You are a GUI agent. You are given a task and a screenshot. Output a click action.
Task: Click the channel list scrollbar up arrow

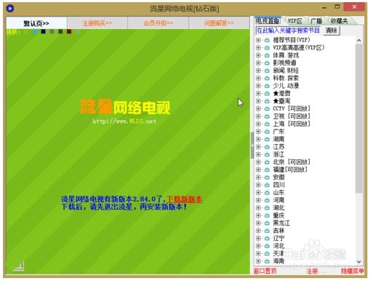click(x=359, y=40)
